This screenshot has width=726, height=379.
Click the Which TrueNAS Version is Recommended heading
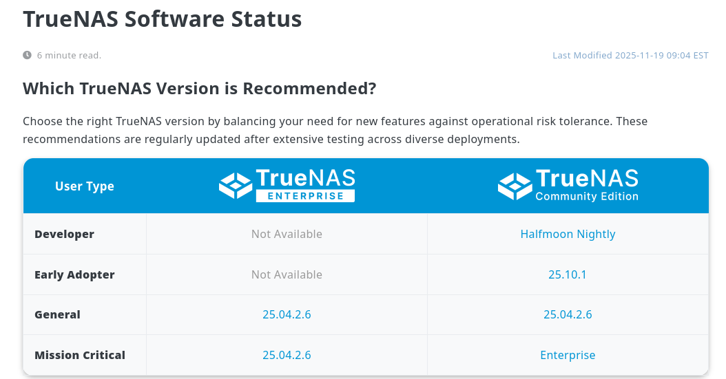click(200, 88)
